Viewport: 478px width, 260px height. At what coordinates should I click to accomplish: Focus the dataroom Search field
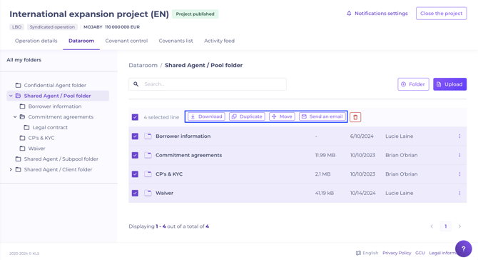[208, 84]
